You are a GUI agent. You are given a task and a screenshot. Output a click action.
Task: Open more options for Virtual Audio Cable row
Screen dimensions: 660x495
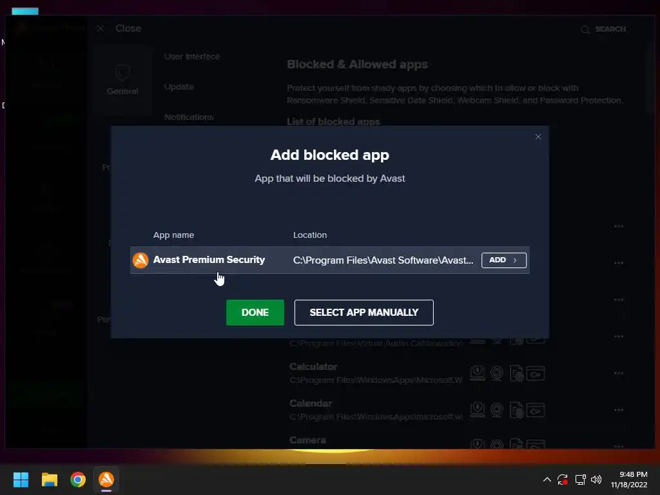[x=619, y=336]
